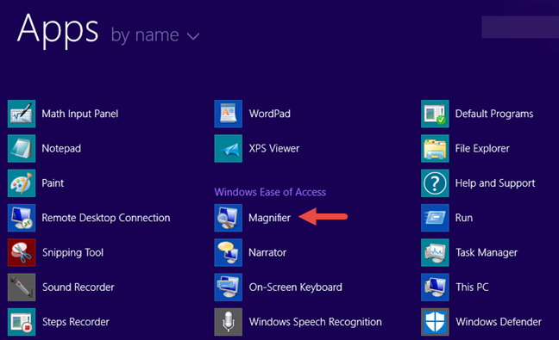Start Narrator via its speech-bubble icon
The image size is (559, 340).
click(x=228, y=252)
